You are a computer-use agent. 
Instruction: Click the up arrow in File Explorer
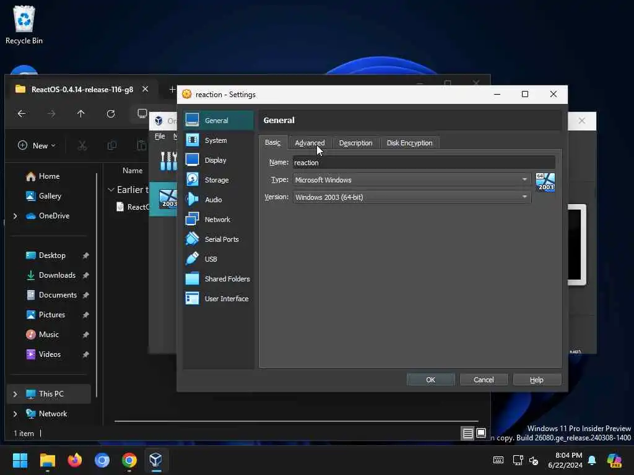pos(81,114)
